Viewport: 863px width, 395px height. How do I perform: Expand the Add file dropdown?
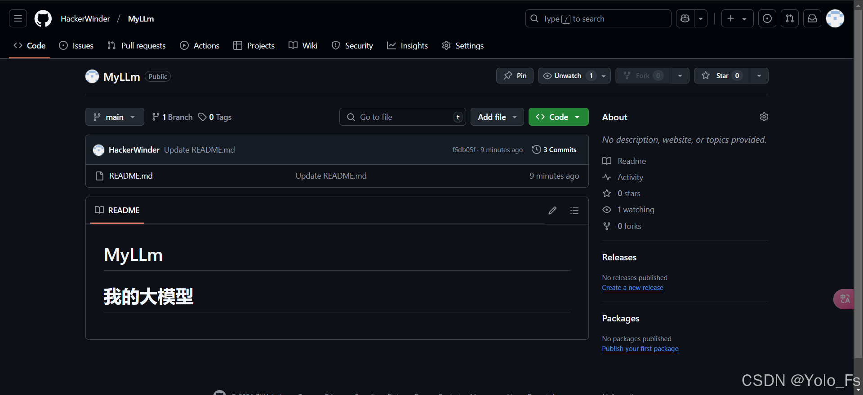pyautogui.click(x=497, y=117)
